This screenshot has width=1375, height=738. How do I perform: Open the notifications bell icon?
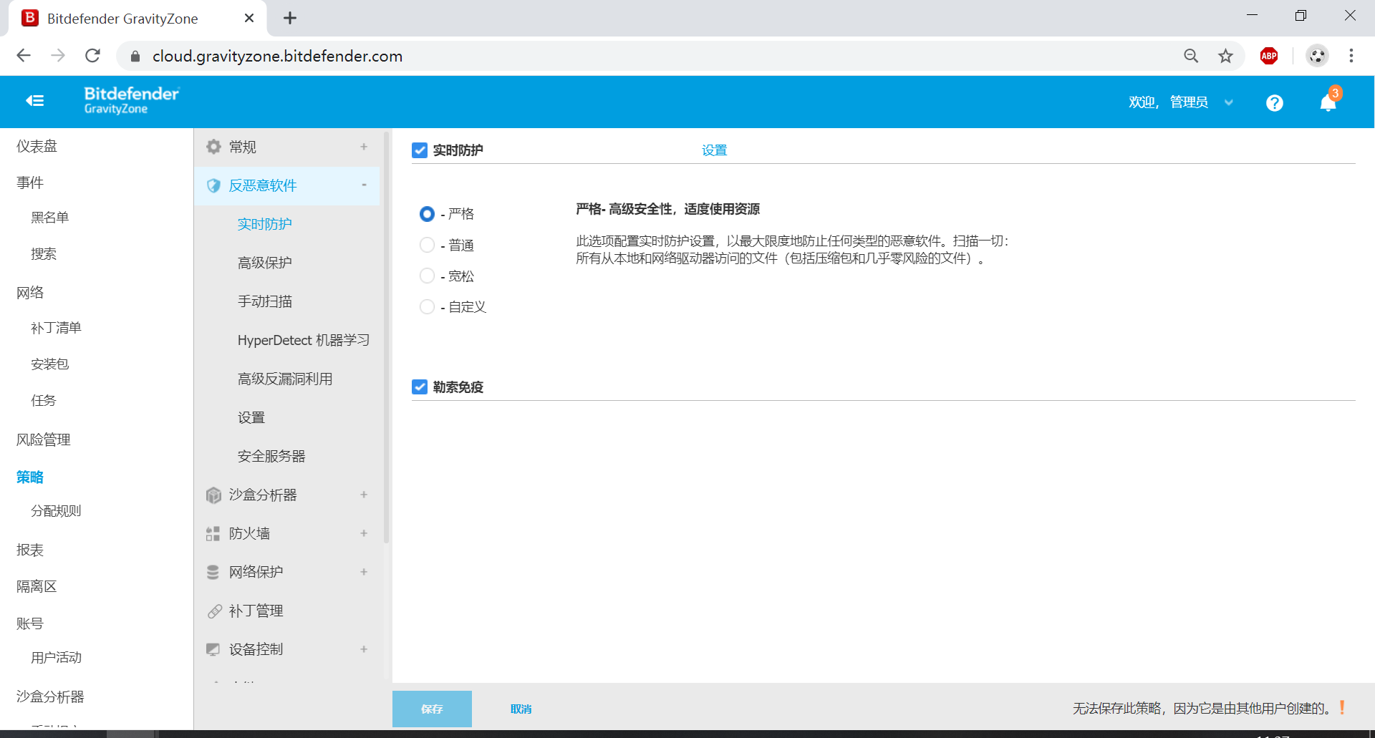click(x=1328, y=103)
